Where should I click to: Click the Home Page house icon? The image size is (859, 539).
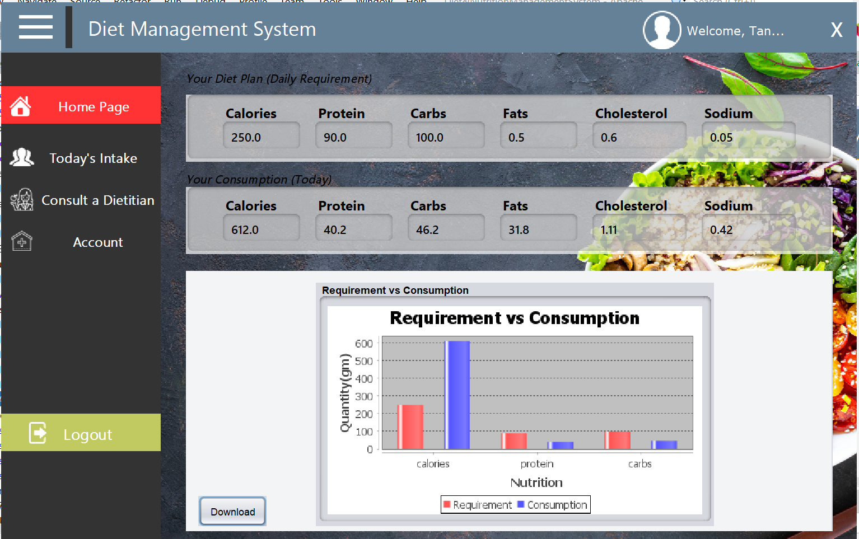coord(21,106)
